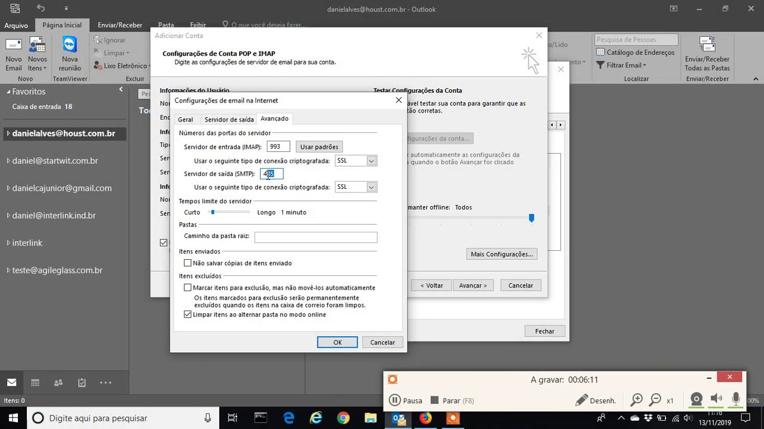The image size is (764, 429).
Task: Check Marcar itens para exclusão option
Action: click(x=187, y=288)
